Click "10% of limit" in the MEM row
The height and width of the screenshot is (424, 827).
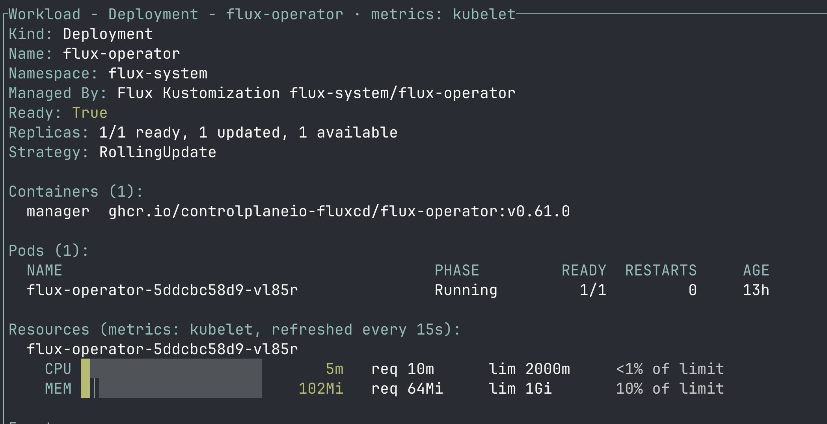click(x=670, y=389)
